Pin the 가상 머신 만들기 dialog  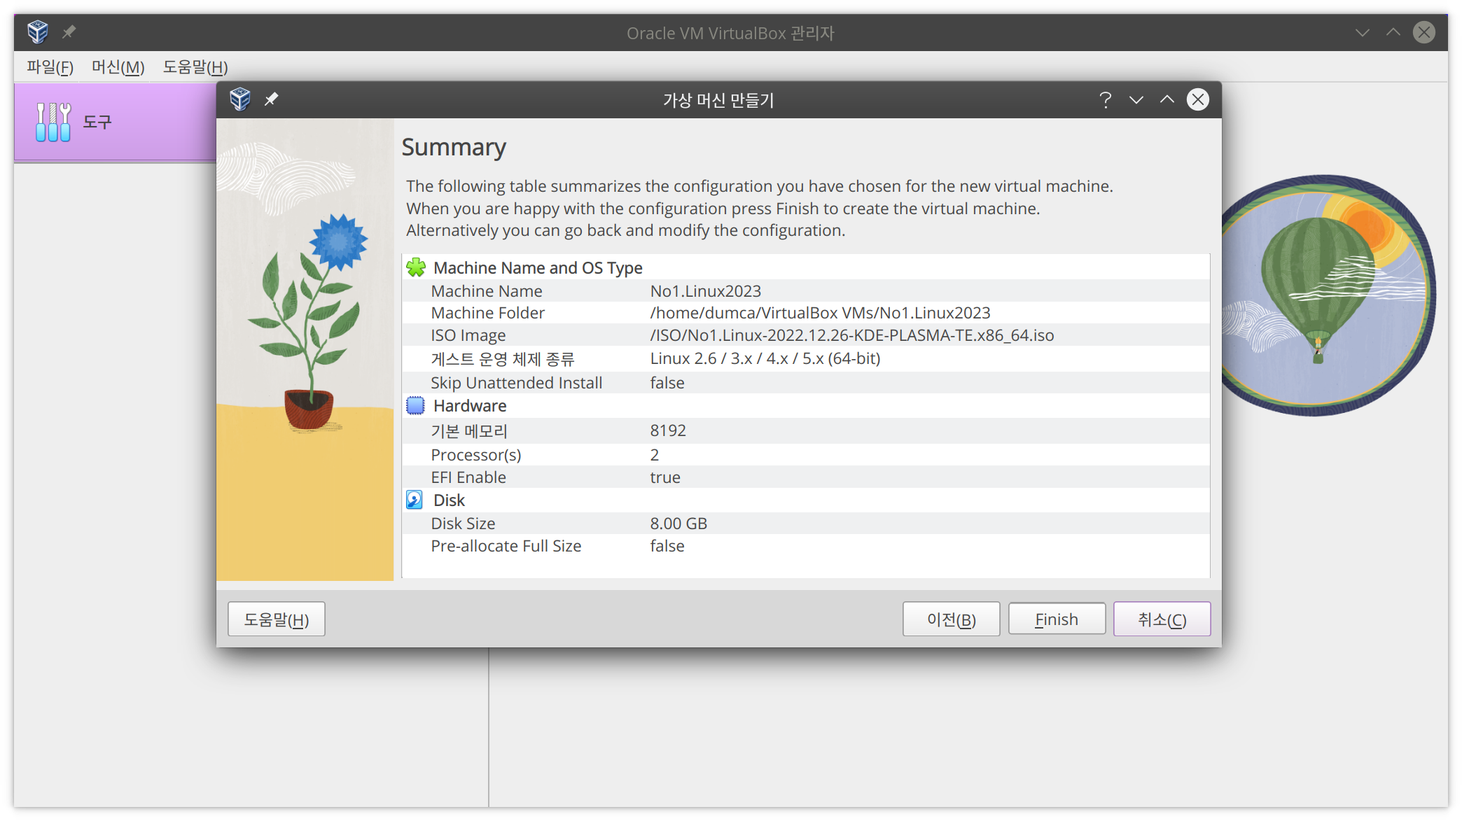(x=271, y=99)
